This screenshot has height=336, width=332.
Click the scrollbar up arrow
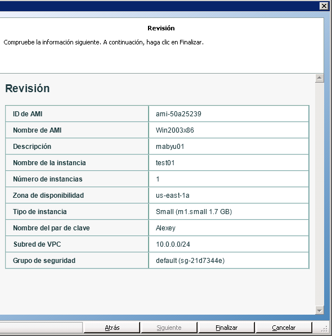(x=319, y=78)
